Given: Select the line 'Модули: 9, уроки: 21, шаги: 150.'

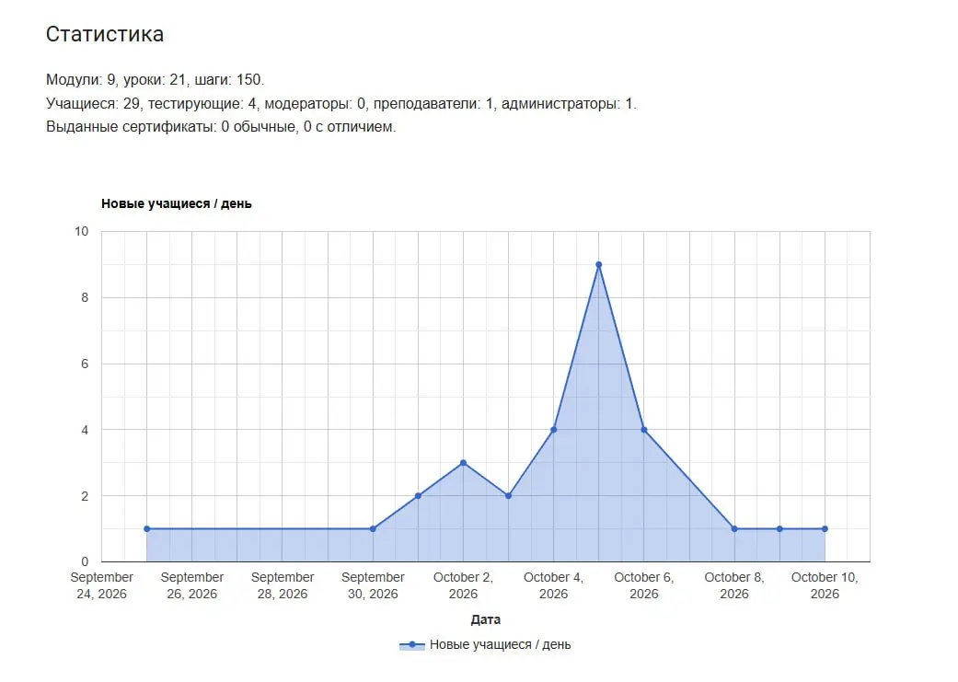Looking at the screenshot, I should (x=156, y=79).
